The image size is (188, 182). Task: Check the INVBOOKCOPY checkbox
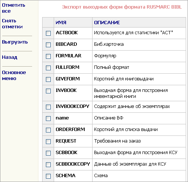point(48,107)
